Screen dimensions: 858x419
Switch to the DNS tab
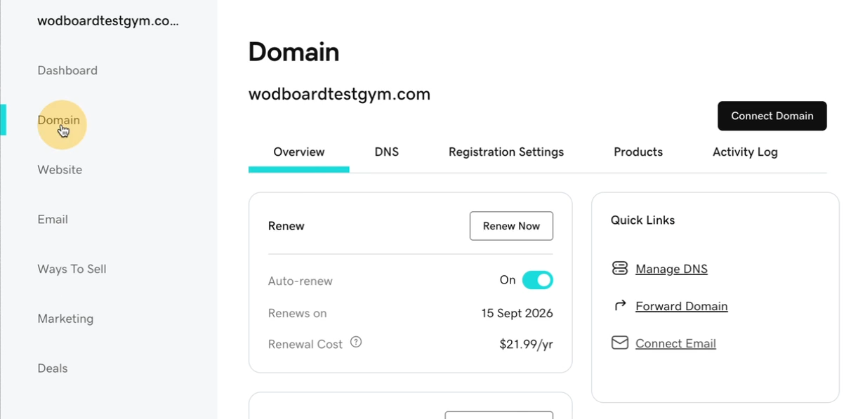pos(386,152)
